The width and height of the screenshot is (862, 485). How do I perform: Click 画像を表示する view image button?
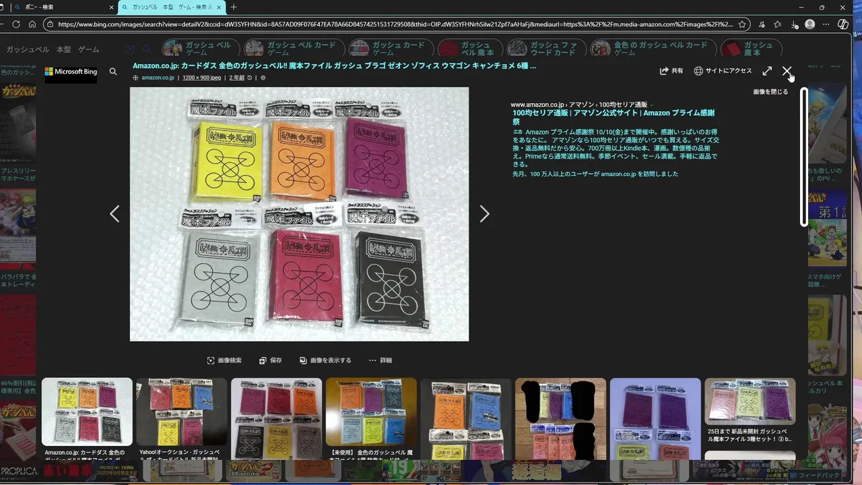pos(325,360)
